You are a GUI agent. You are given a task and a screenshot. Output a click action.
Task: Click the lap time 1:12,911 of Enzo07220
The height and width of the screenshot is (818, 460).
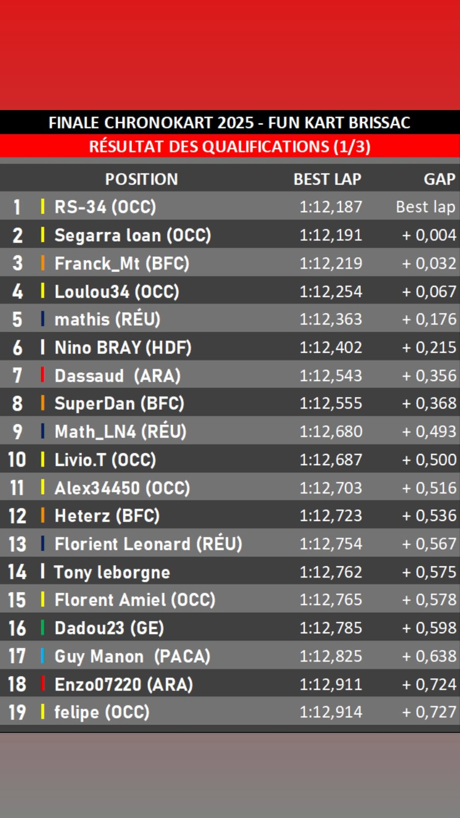point(331,684)
